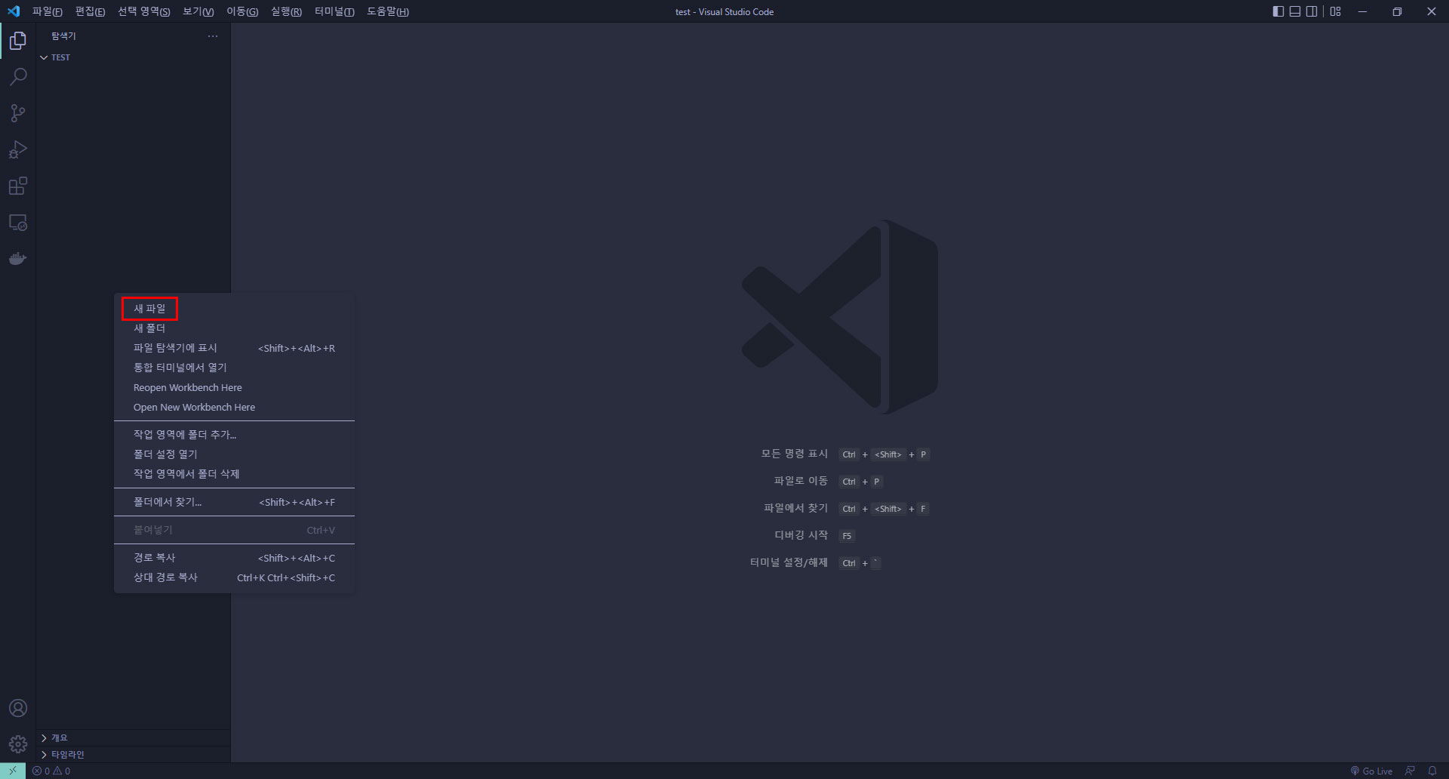Open the Explorer view in activity bar
The height and width of the screenshot is (779, 1449).
pos(18,41)
